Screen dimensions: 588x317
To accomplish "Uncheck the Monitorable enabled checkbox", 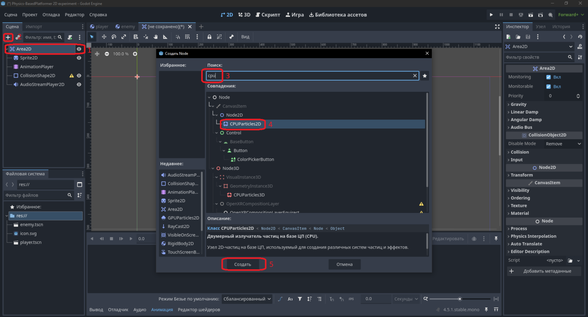I will (548, 86).
